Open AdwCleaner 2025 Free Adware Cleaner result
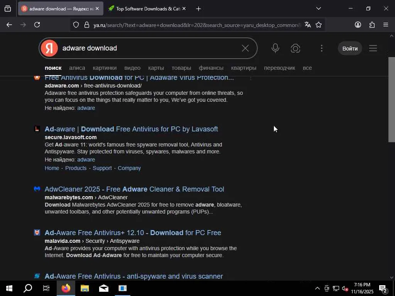Screen dimensions: 395x296 click(134, 189)
